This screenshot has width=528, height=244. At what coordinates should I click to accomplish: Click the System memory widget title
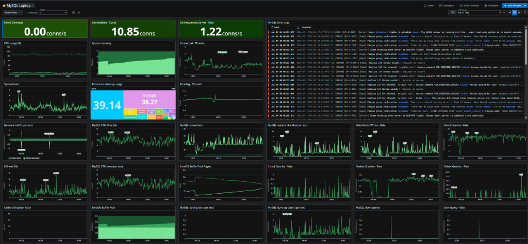click(x=102, y=43)
